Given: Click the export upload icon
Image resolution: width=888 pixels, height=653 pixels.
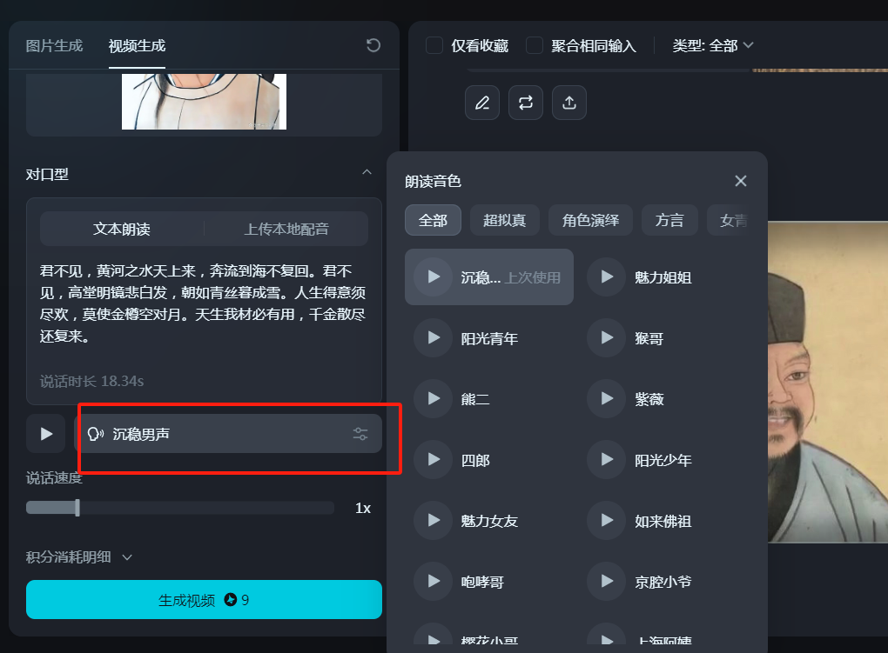Looking at the screenshot, I should point(568,103).
